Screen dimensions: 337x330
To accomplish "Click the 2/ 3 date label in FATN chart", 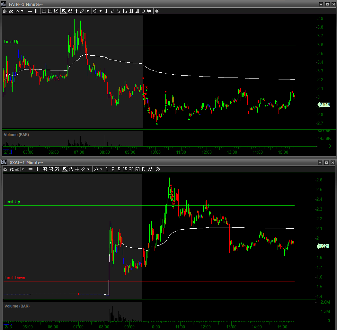I will click(7, 152).
